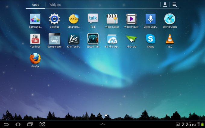Viewport: 205px width, 128px height.
Task: Launch the Smart Remote Peel app
Action: point(74,19)
